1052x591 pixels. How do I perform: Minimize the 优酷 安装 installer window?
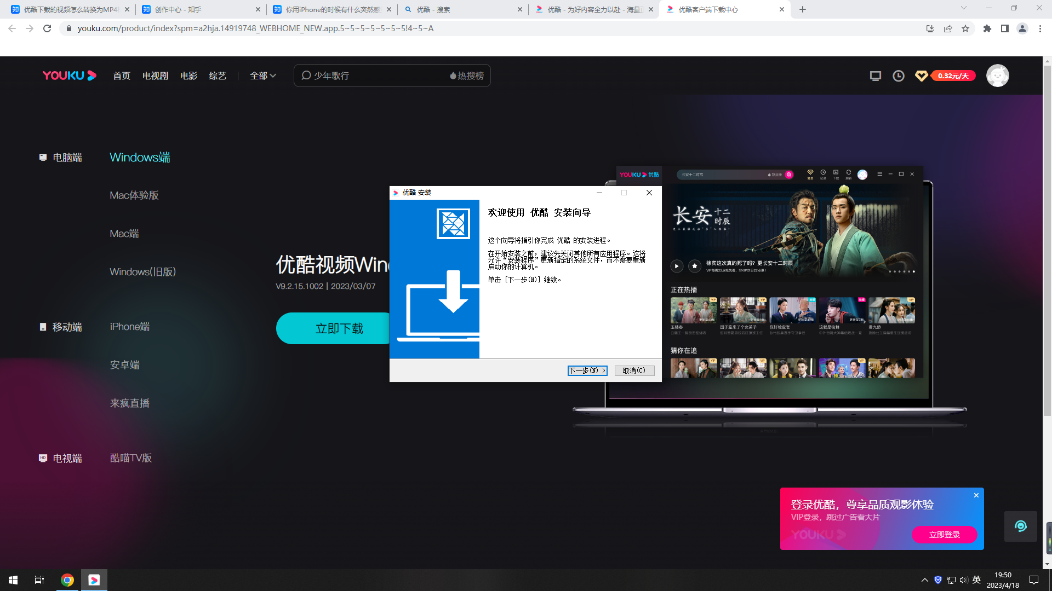[599, 193]
